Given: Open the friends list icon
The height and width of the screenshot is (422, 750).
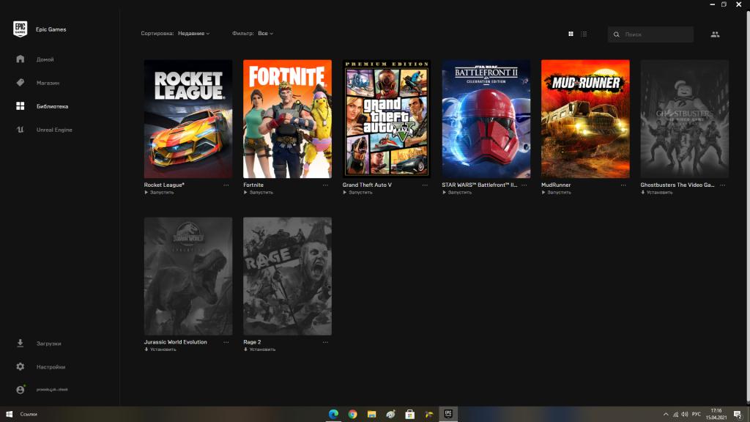Looking at the screenshot, I should tap(715, 34).
